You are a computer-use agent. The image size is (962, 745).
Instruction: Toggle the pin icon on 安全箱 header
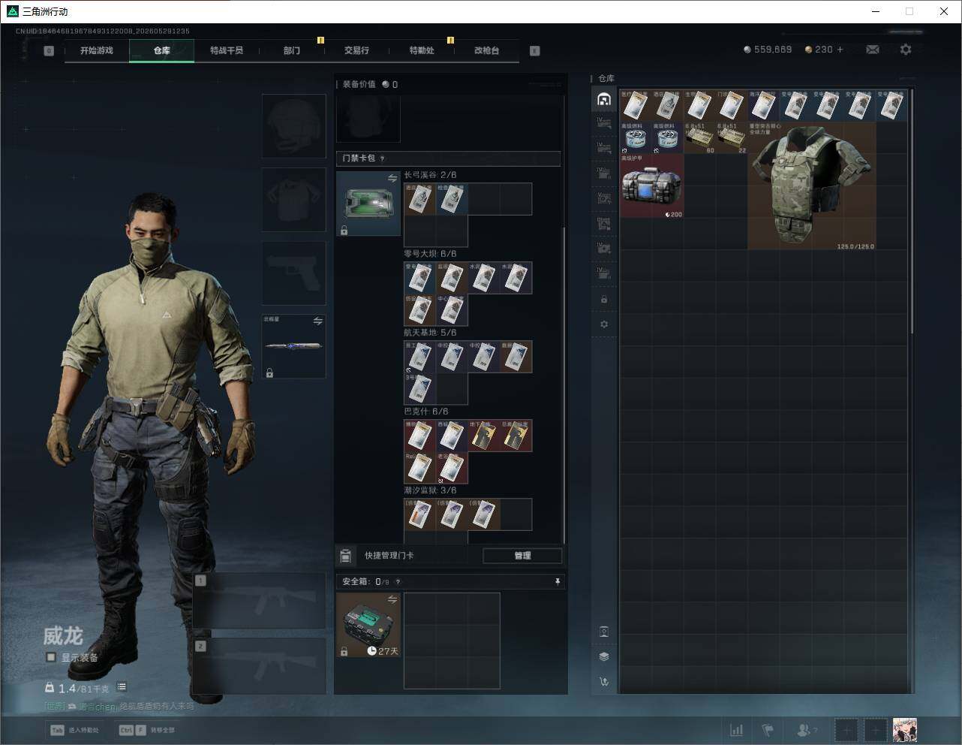click(557, 581)
